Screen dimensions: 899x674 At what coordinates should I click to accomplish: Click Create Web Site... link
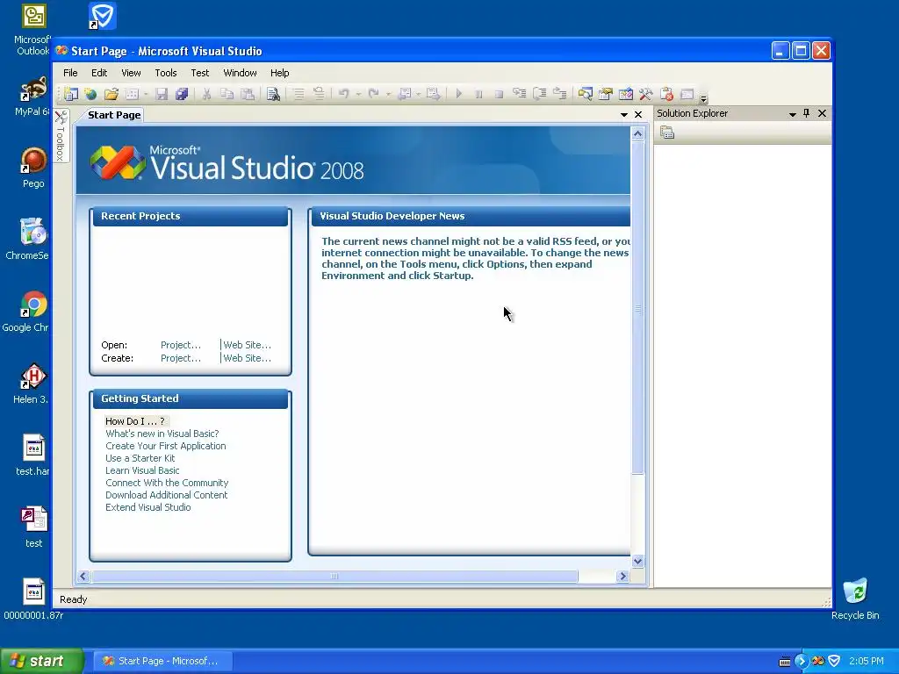tap(247, 358)
